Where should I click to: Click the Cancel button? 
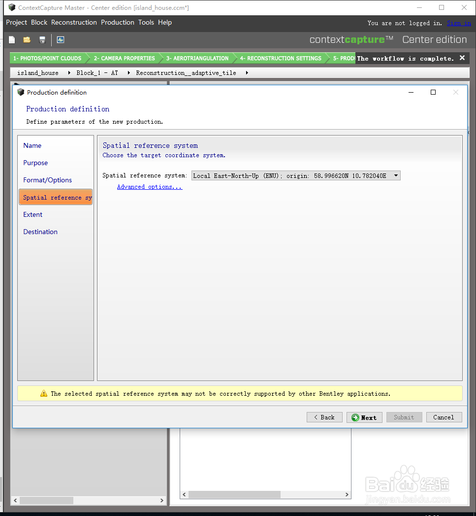pyautogui.click(x=444, y=417)
